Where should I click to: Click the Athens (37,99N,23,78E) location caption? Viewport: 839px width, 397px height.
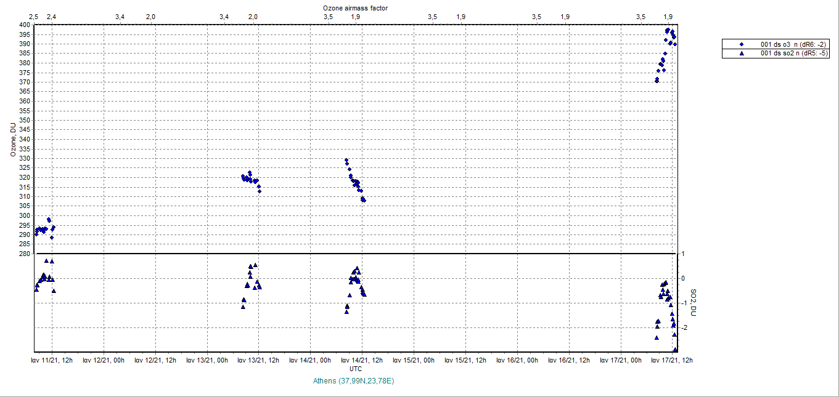[354, 381]
